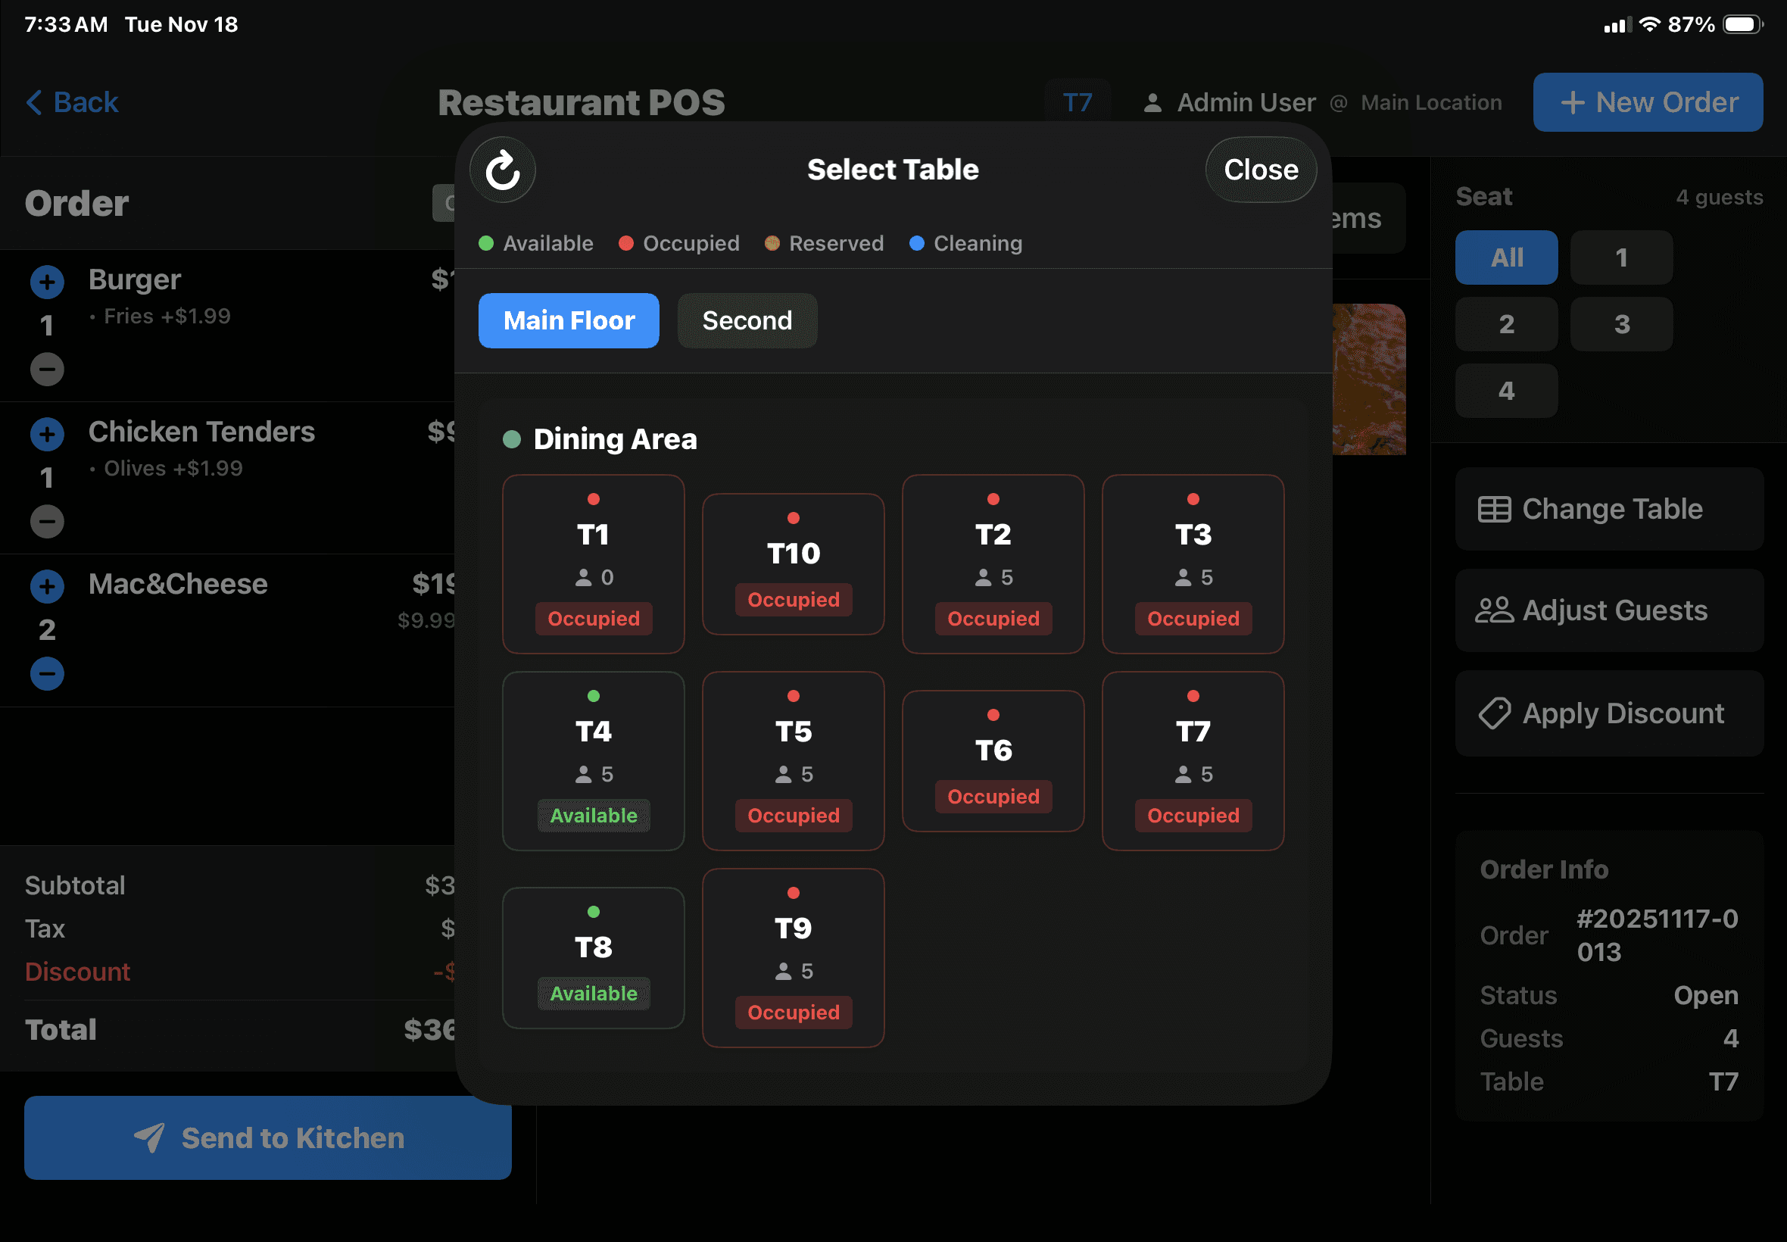Tap the plus icon next to Burger
Screen dimensions: 1787x1242
47,282
